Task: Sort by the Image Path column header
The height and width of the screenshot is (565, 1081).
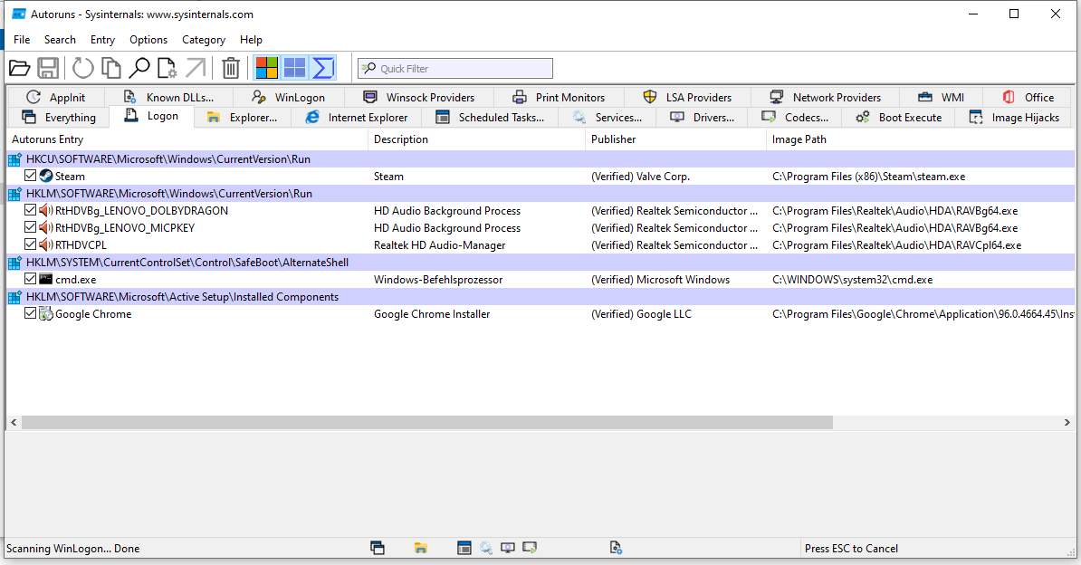Action: coord(921,139)
